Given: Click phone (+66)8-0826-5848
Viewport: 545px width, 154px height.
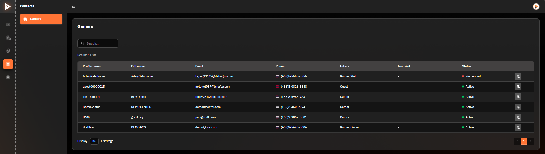Looking at the screenshot, I should click(x=294, y=87).
